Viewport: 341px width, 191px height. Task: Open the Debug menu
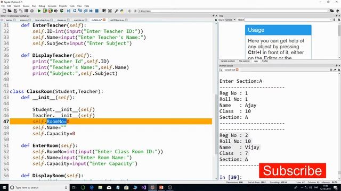[42, 6]
